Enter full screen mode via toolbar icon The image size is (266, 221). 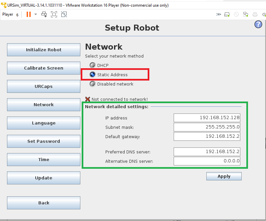tap(54, 14)
